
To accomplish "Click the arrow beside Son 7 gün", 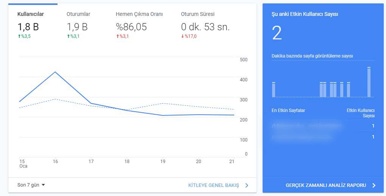I will [x=43, y=185].
